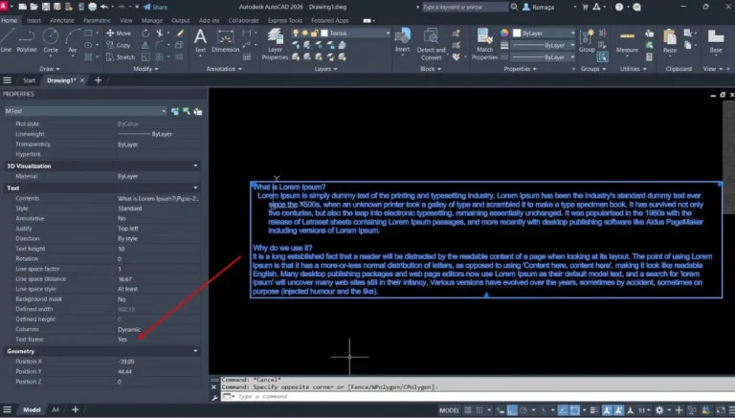The image size is (735, 418).
Task: Click the Table icon in Annotation panel
Action: (247, 57)
